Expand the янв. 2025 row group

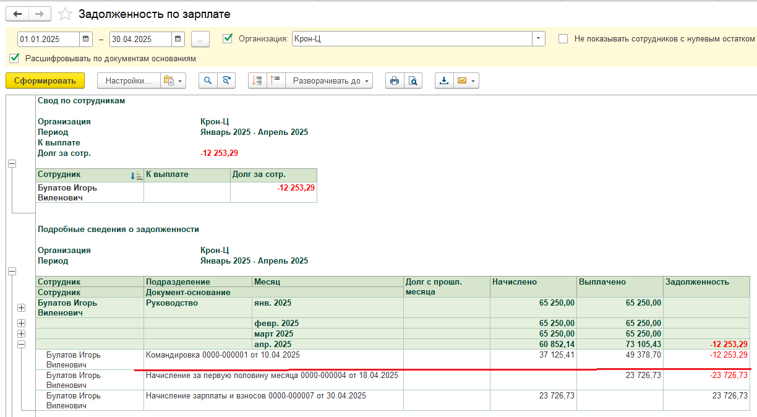[x=22, y=307]
